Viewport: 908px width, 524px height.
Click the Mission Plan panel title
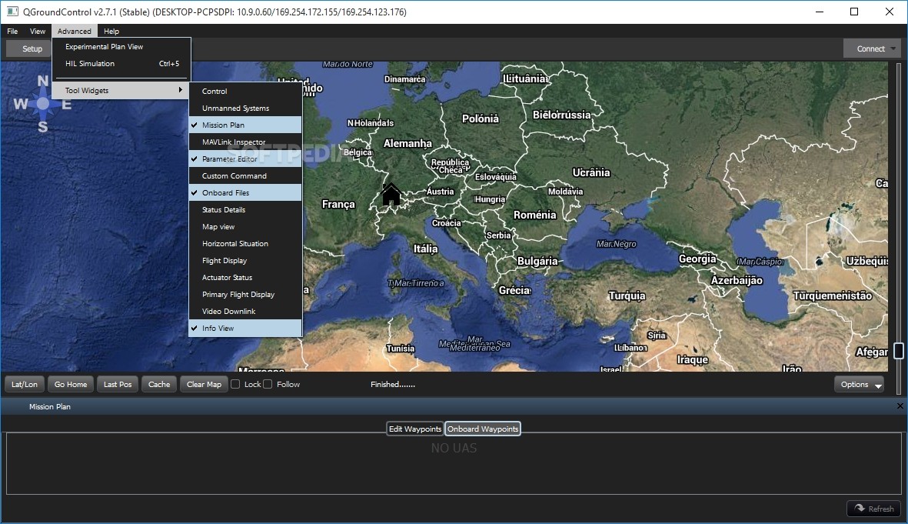[50, 406]
